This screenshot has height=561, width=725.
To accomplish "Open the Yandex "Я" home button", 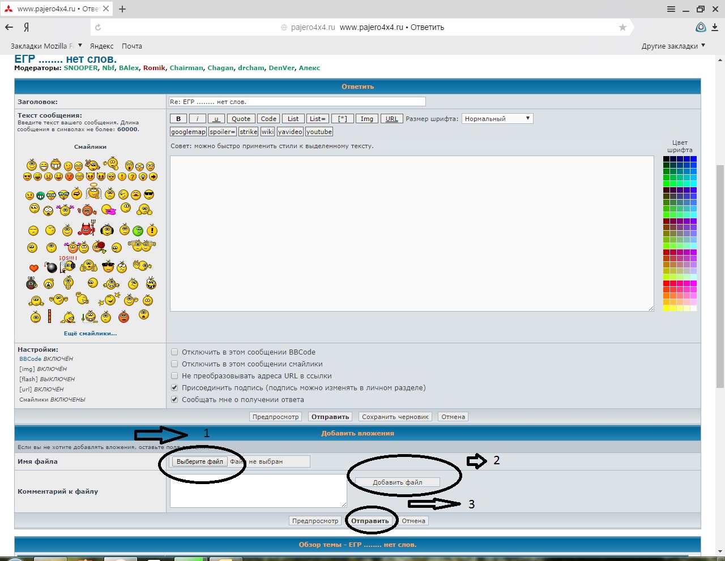I will [27, 27].
